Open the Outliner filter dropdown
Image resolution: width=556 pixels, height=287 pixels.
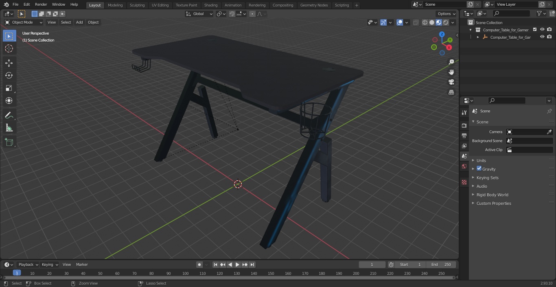(x=541, y=13)
